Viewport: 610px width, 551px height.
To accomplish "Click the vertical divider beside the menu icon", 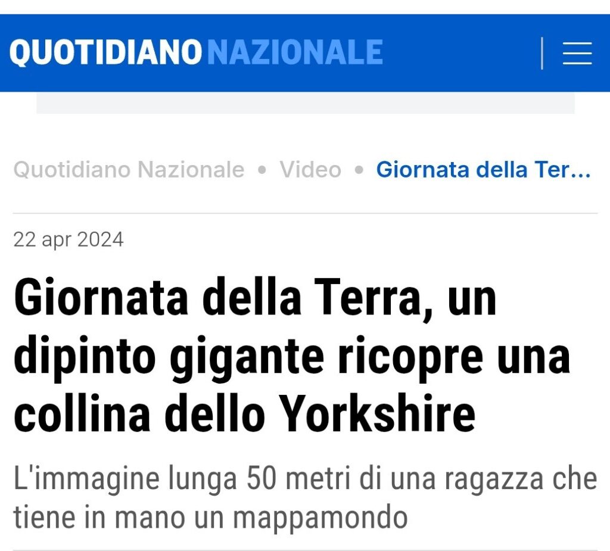I will click(542, 53).
